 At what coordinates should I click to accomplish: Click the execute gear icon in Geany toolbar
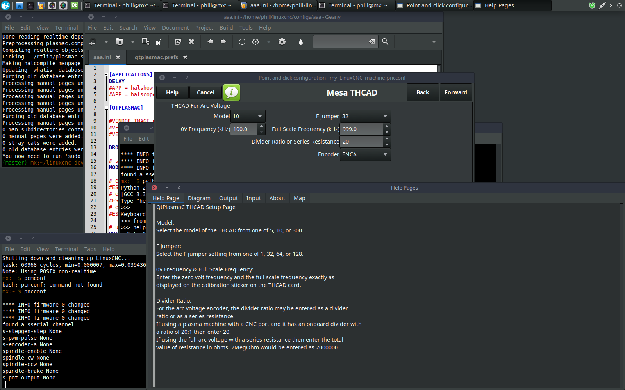coord(282,42)
